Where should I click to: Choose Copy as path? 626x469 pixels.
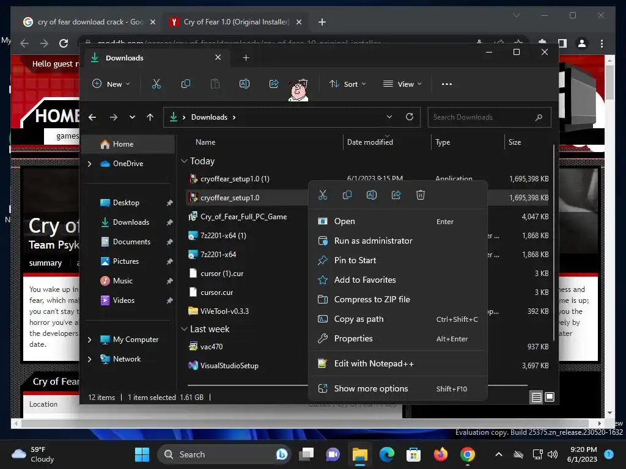click(398, 319)
